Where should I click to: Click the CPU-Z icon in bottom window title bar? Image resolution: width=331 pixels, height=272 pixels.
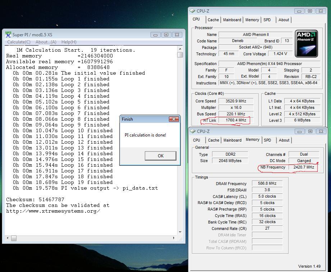tap(193, 131)
